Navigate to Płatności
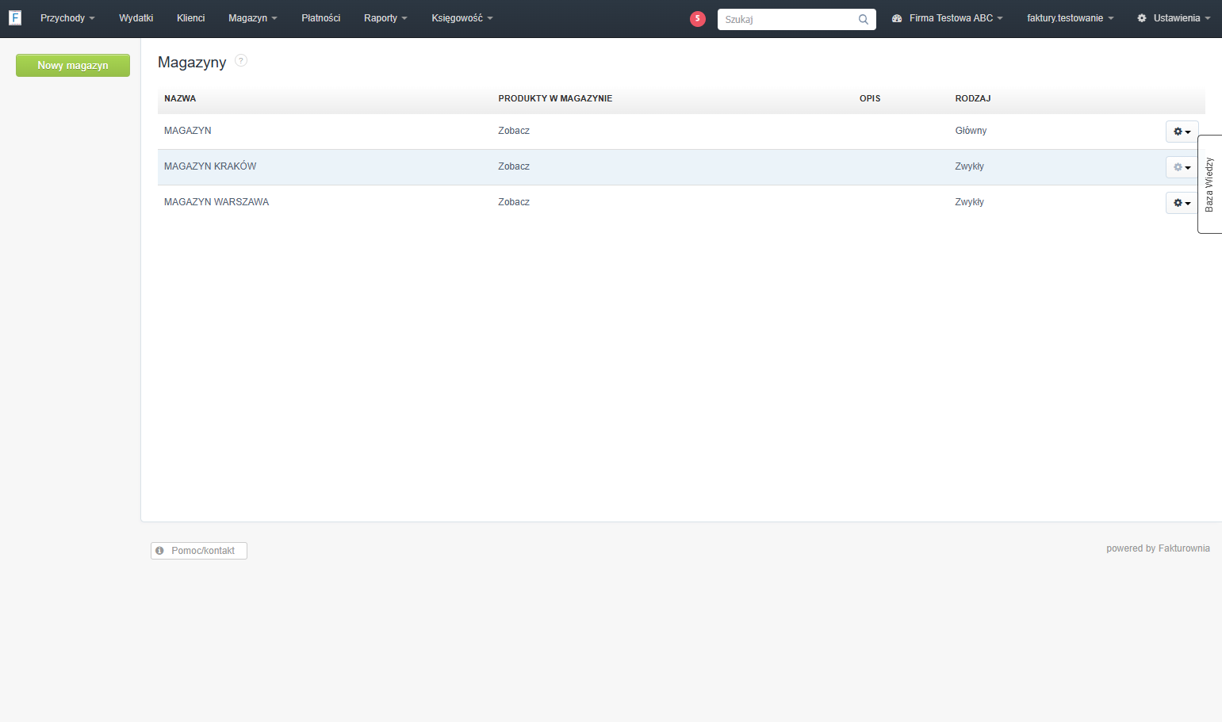Image resolution: width=1222 pixels, height=722 pixels. tap(321, 18)
